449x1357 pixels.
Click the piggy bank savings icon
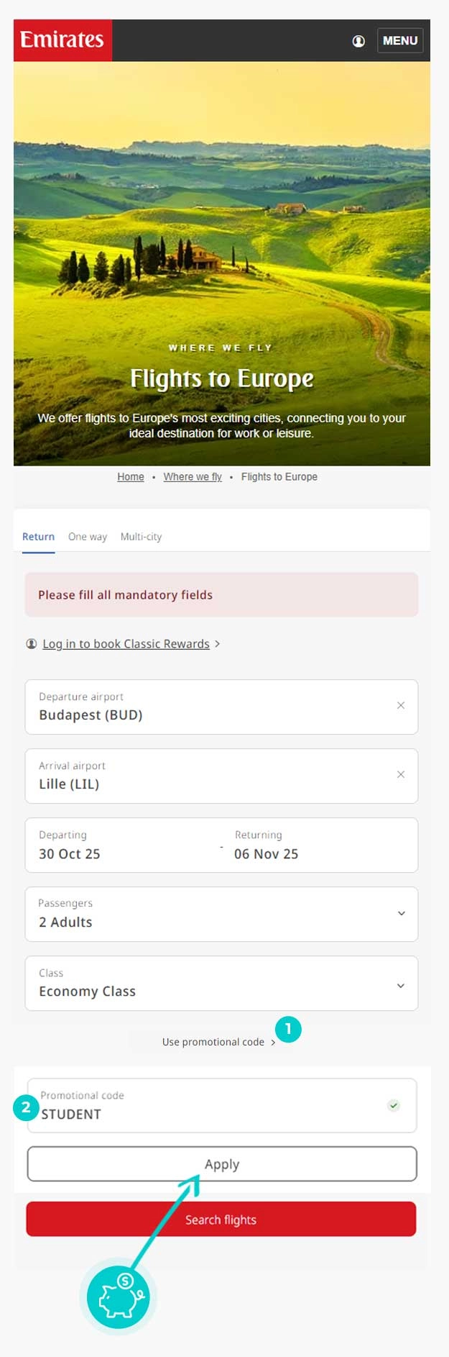click(x=117, y=1296)
